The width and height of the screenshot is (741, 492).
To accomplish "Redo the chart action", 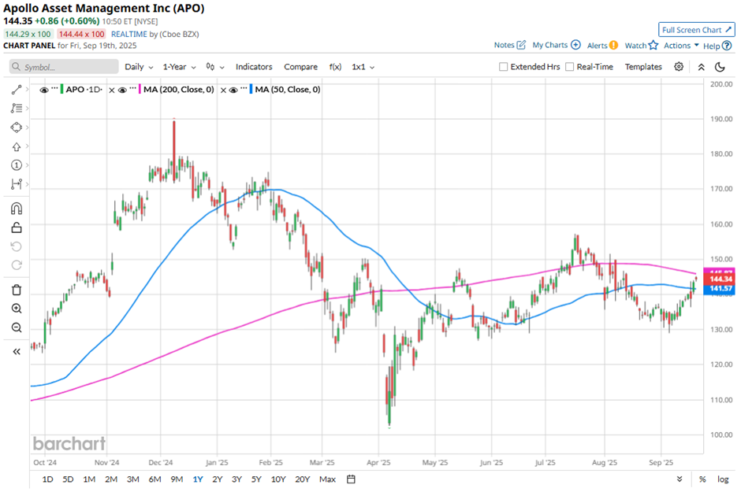I will point(17,265).
